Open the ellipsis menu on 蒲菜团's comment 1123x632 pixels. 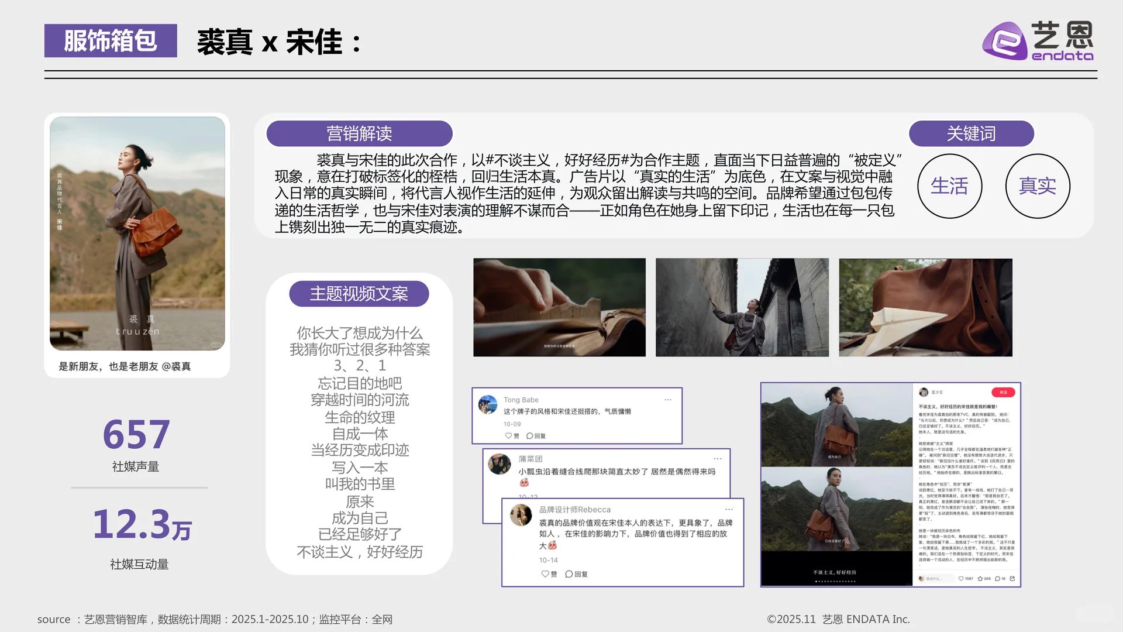pos(718,459)
